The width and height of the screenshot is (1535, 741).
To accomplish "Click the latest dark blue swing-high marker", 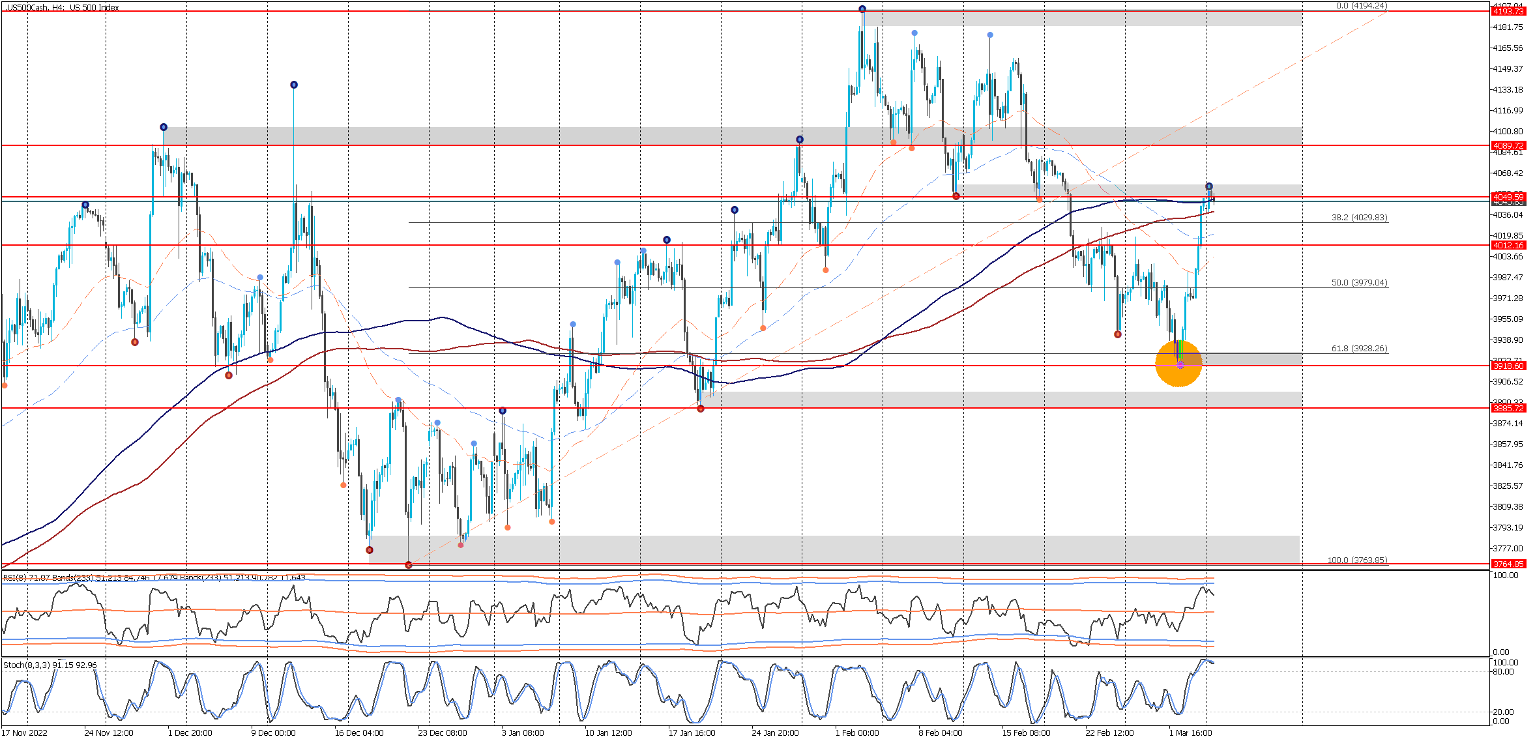I will click(1209, 187).
